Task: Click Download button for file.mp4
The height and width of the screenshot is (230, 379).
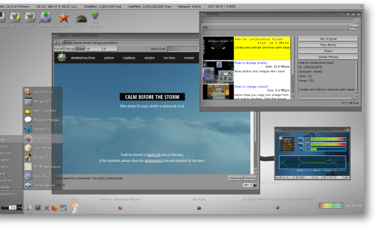Action: (x=236, y=178)
